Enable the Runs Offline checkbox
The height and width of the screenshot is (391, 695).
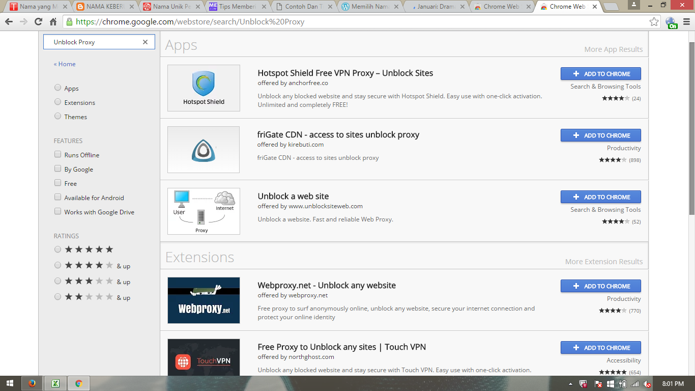click(57, 154)
